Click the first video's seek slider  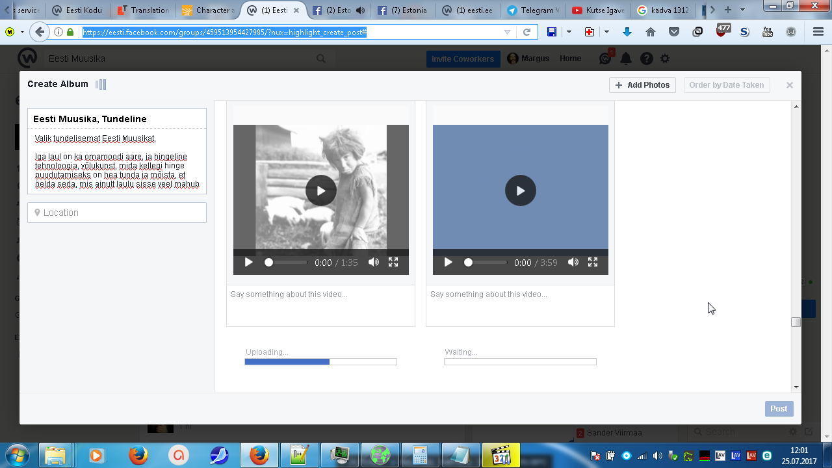coord(286,263)
